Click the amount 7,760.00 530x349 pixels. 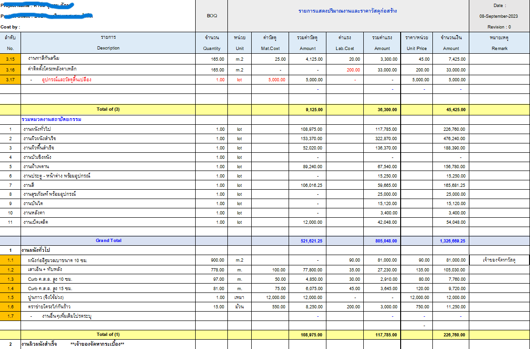point(457,279)
